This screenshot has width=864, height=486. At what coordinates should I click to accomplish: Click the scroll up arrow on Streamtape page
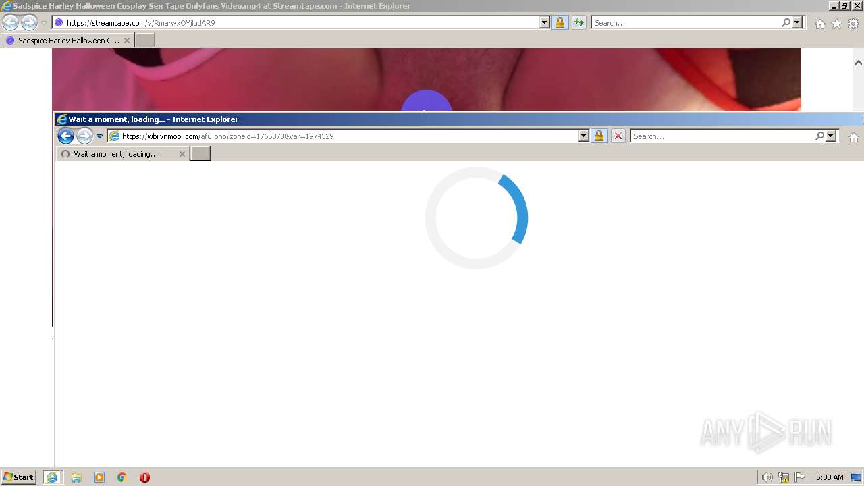pyautogui.click(x=858, y=63)
